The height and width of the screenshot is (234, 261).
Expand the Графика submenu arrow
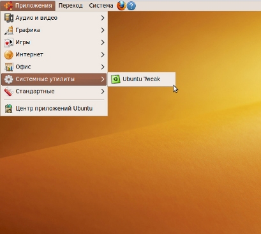[103, 30]
